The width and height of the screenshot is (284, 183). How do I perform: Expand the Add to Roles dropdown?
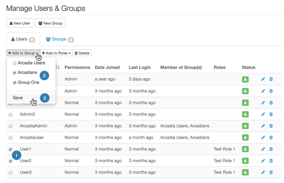pyautogui.click(x=56, y=53)
